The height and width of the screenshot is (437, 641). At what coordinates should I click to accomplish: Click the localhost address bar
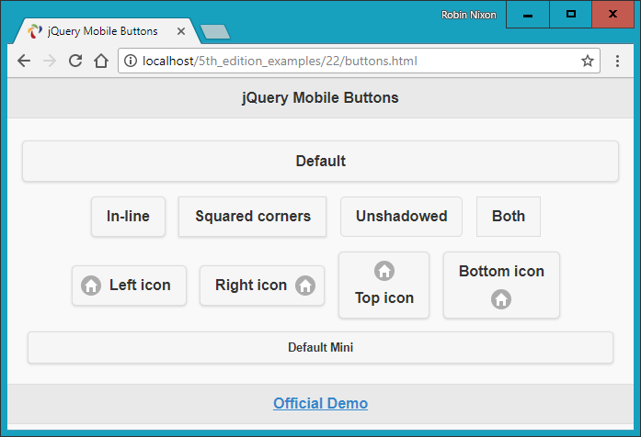coord(349,61)
